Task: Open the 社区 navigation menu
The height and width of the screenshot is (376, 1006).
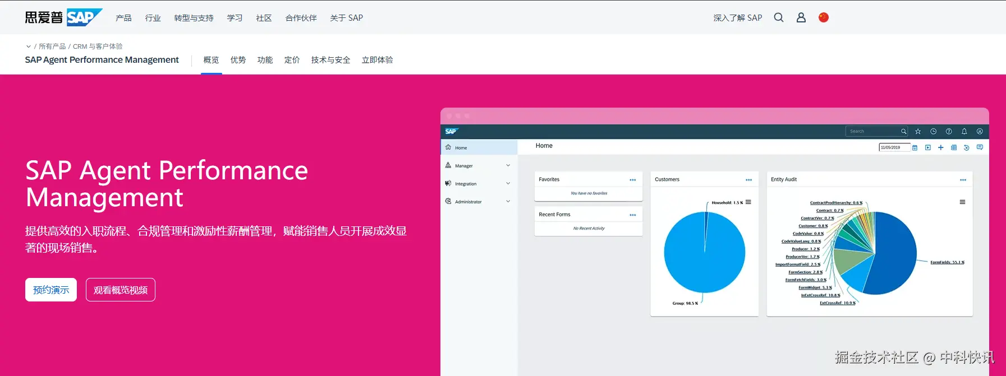Action: pos(264,18)
